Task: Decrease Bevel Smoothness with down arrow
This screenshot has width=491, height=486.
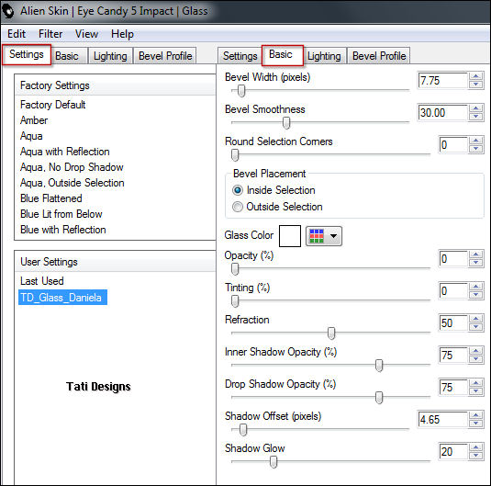Action: [476, 117]
